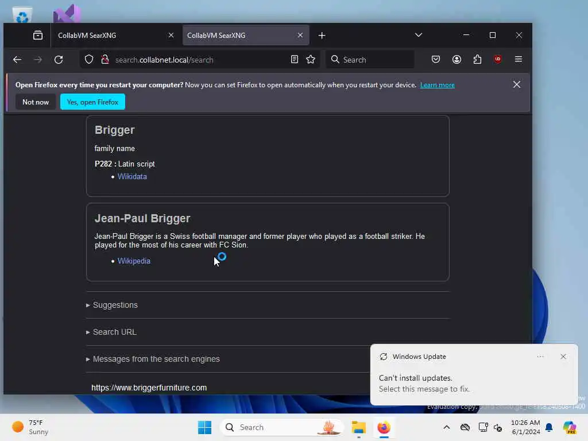The height and width of the screenshot is (441, 588).
Task: Click the muted volume tray icon
Action: [x=498, y=427]
